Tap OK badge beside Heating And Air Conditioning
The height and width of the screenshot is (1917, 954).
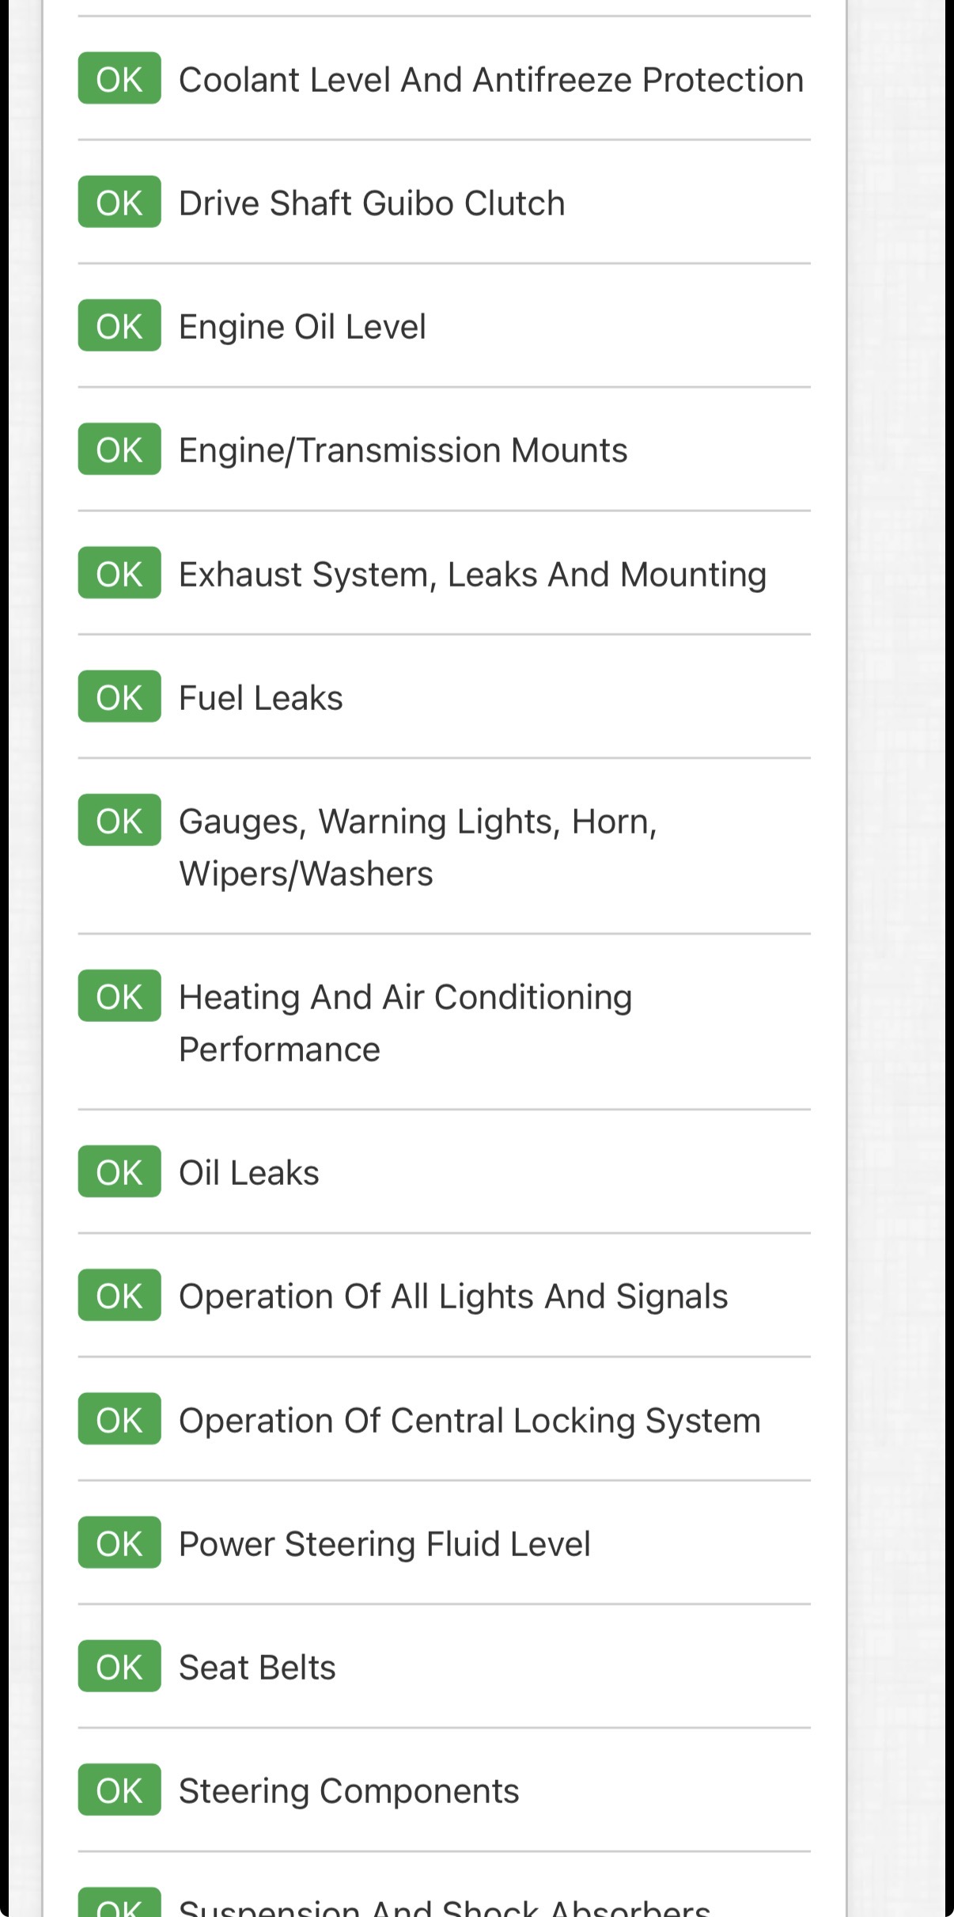(119, 996)
